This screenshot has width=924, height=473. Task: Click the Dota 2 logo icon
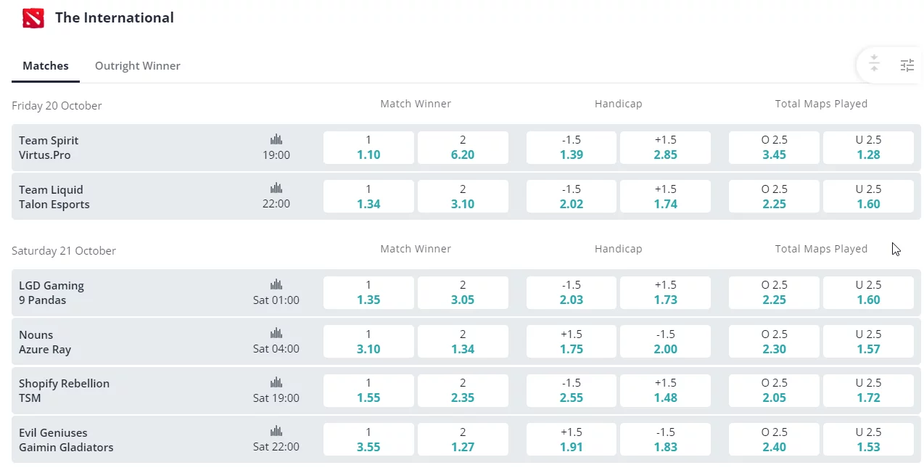33,17
